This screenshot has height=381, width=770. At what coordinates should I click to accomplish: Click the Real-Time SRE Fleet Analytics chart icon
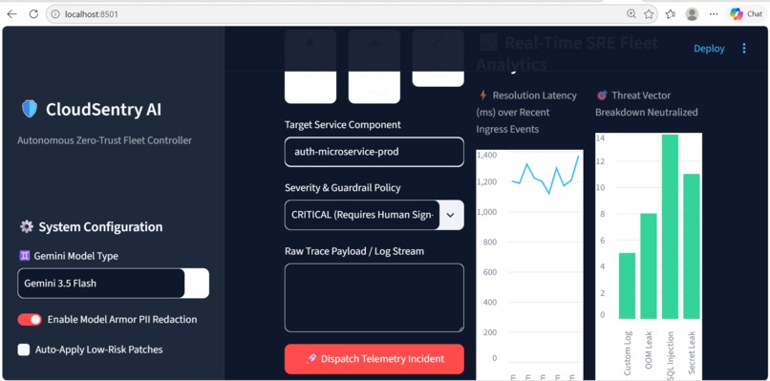[x=488, y=43]
